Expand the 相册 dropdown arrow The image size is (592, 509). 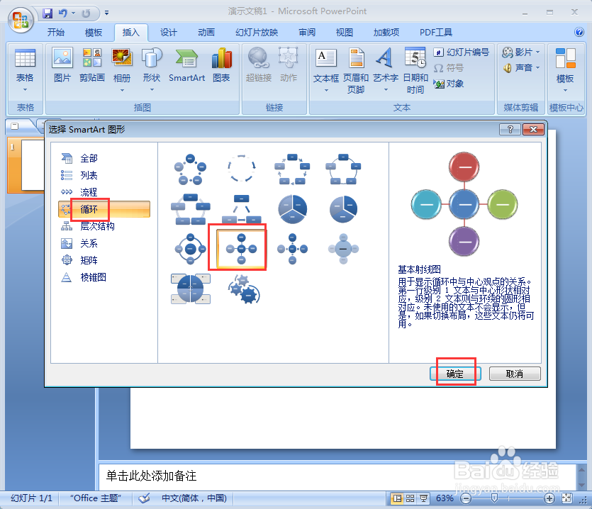click(122, 90)
